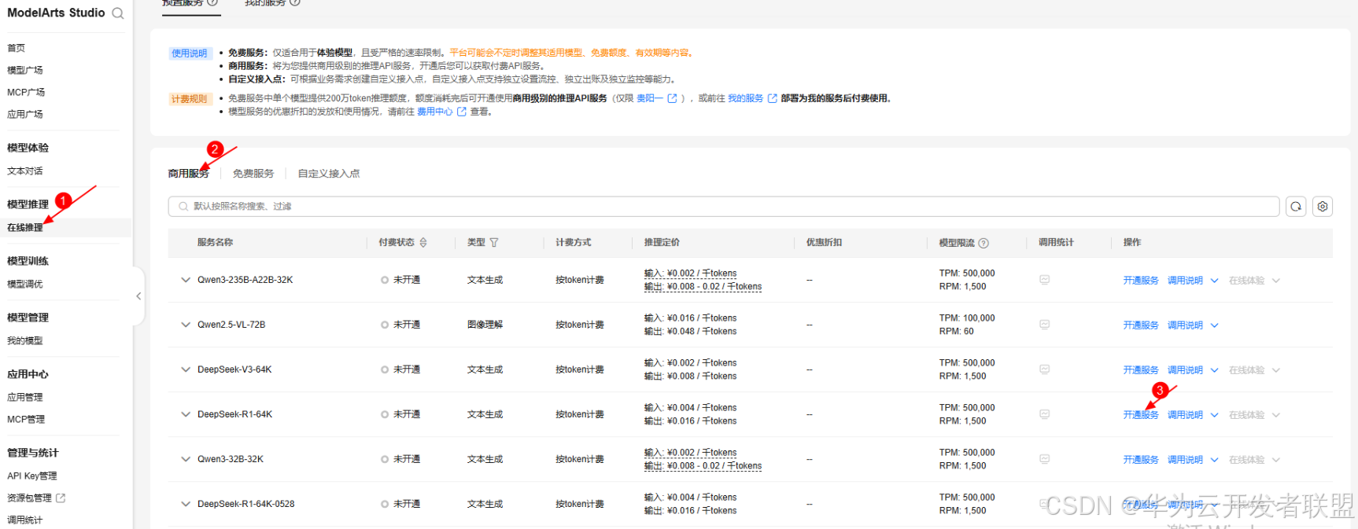Click the ModelArts Studio search icon
Screen dimensions: 1358x529
click(118, 13)
